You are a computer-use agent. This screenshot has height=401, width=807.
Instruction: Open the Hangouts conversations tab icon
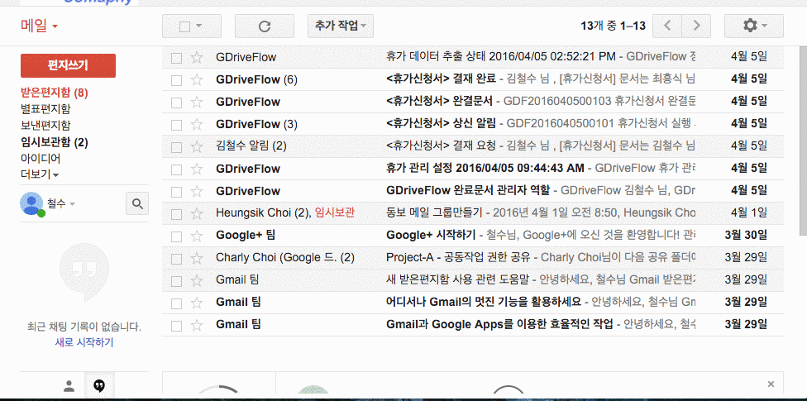99,385
